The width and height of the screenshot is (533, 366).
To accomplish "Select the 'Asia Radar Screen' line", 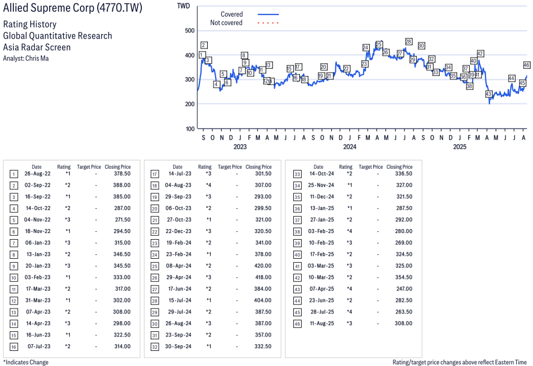I will point(37,47).
